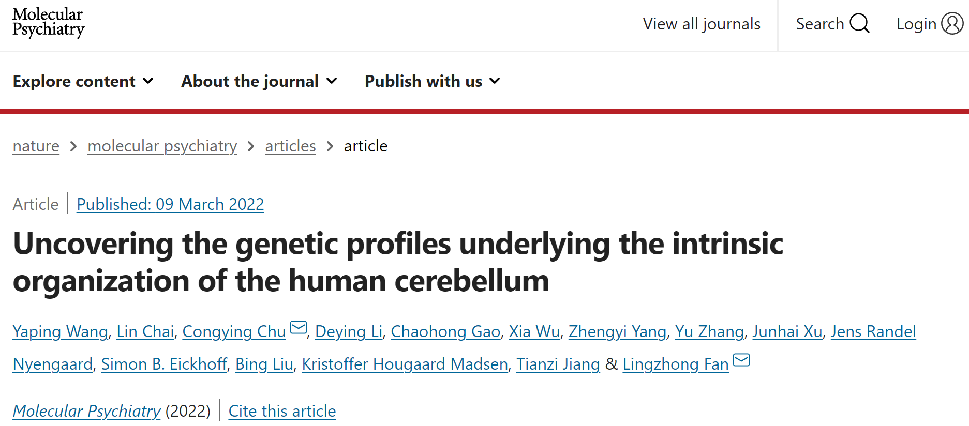The width and height of the screenshot is (969, 426).
Task: Open View all journals
Action: pos(701,24)
